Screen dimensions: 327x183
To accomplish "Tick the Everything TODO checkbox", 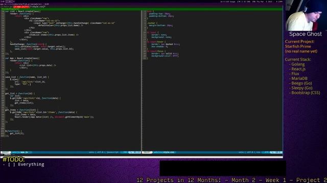I will click(x=11, y=164).
